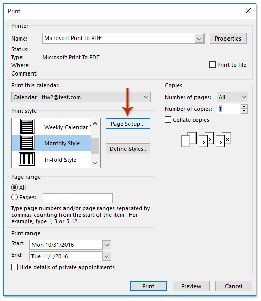Open the Start date picker dropdown
Screen dimensions: 261x301
pos(107,245)
